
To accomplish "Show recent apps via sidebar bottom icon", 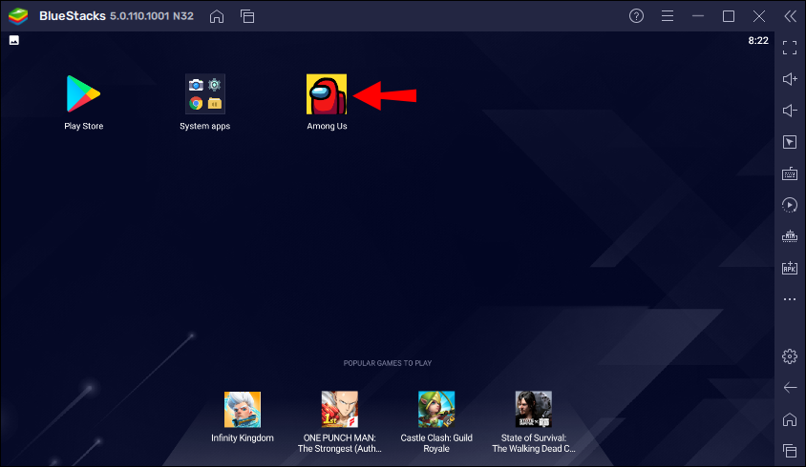I will pos(790,451).
